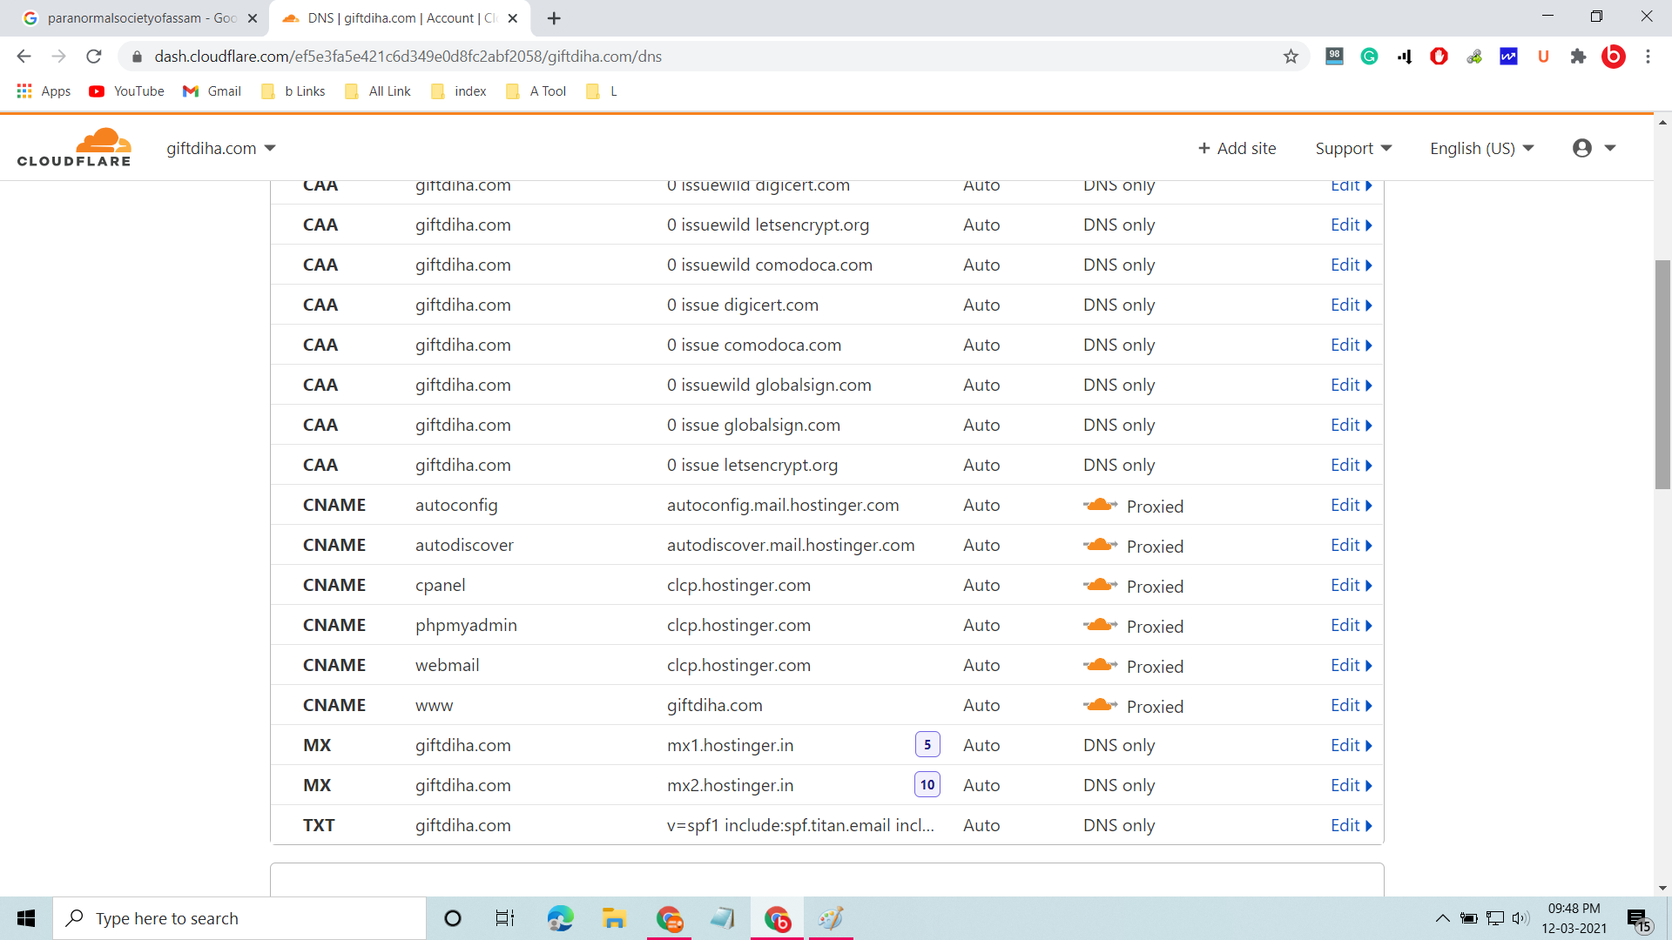1672x940 pixels.
Task: Edit the TXT spf1 record
Action: point(1351,825)
